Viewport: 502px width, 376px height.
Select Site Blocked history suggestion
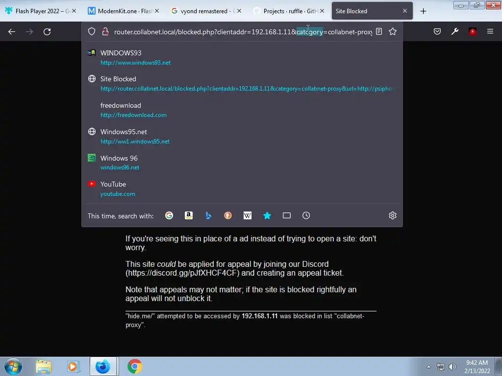tap(242, 83)
